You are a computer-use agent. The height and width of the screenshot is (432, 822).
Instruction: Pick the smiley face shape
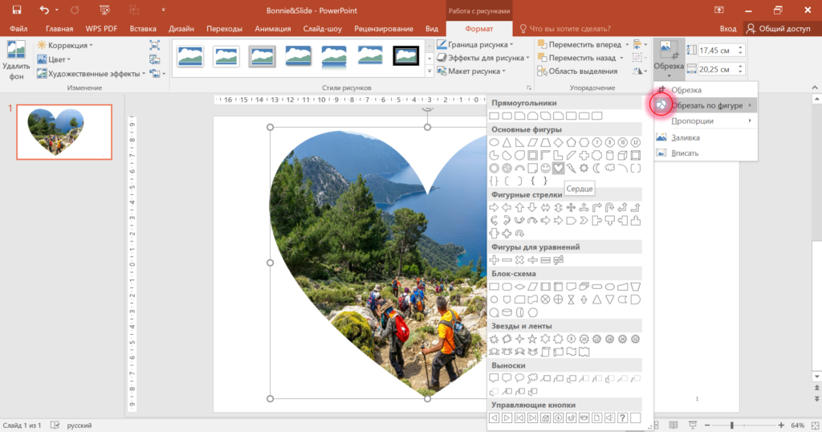pyautogui.click(x=545, y=169)
